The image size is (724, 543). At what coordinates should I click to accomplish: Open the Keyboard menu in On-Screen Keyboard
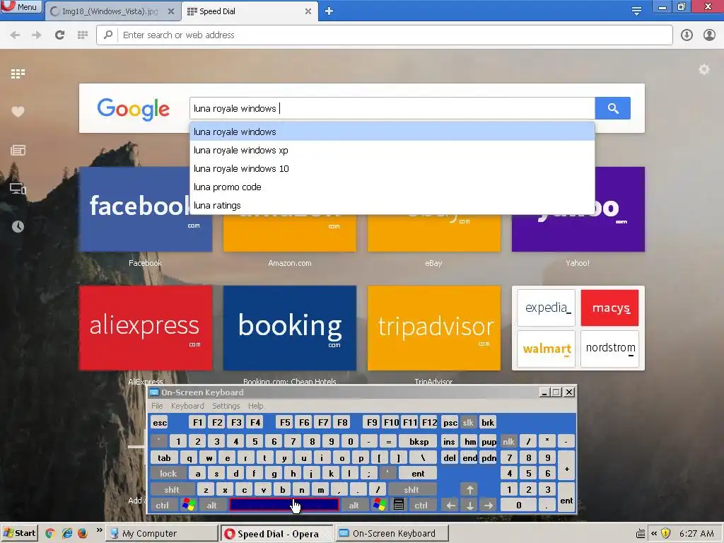coord(187,406)
